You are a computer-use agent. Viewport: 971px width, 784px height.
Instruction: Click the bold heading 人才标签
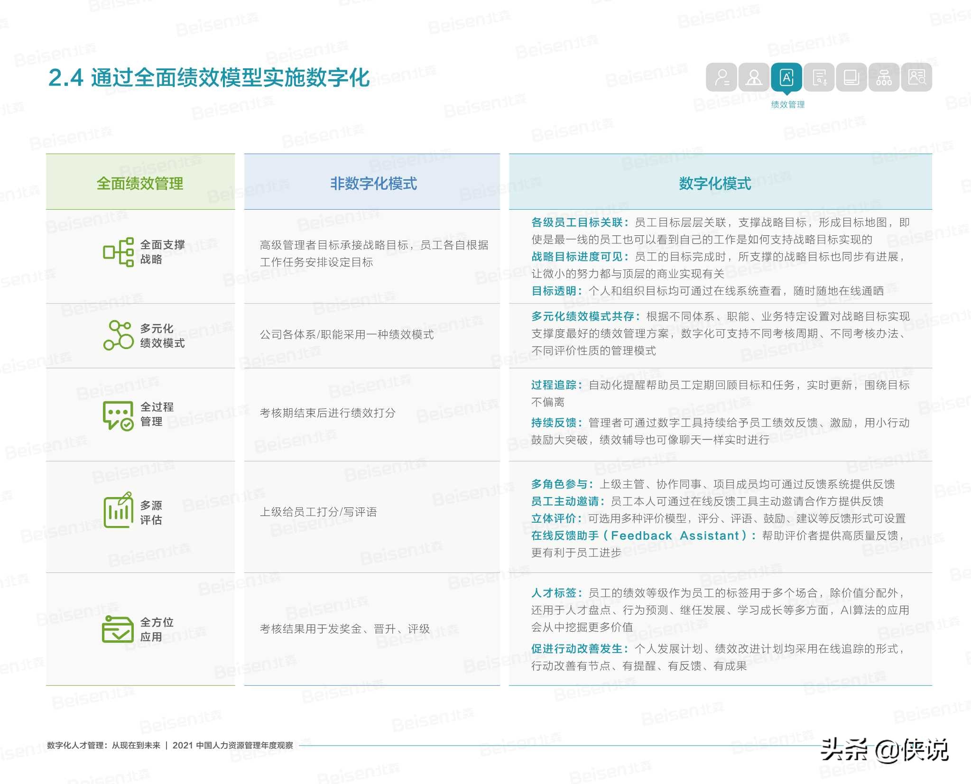554,593
